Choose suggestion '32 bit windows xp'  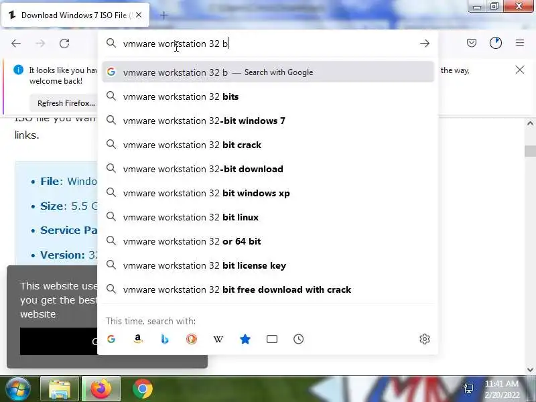[x=268, y=193]
